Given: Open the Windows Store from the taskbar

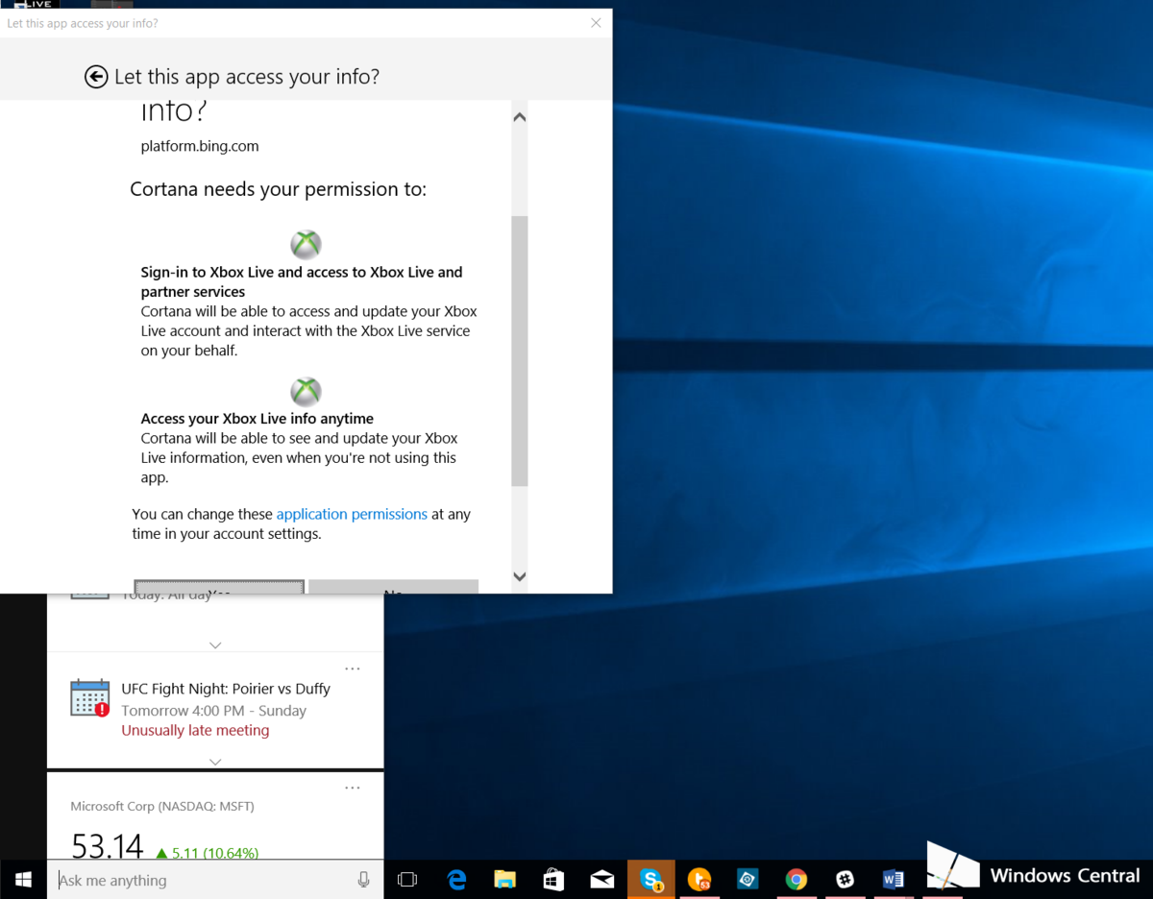Looking at the screenshot, I should click(553, 880).
